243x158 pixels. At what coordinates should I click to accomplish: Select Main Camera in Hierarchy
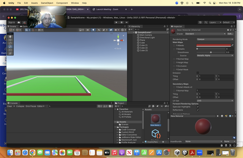146,35
